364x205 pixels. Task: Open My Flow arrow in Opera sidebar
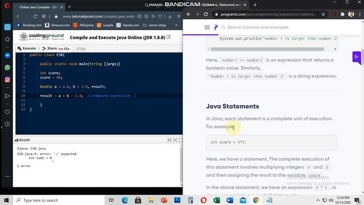point(7,96)
